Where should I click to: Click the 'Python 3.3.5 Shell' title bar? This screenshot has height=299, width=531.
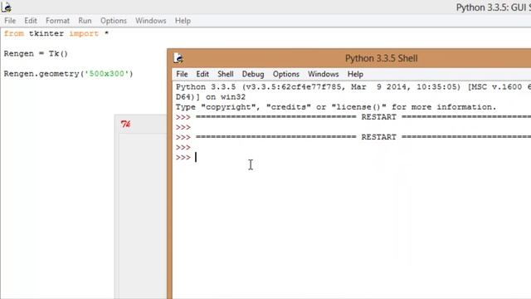(381, 58)
